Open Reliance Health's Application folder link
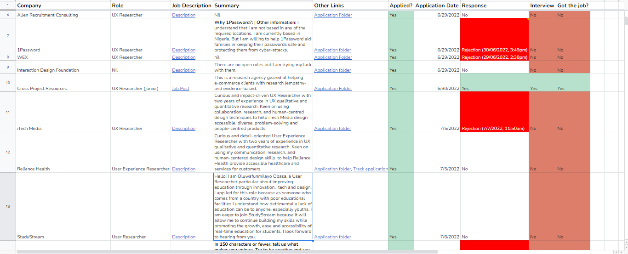628x254 pixels. [332, 169]
